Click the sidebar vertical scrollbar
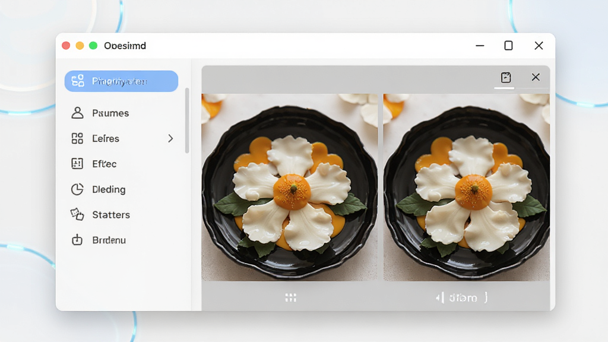The image size is (608, 342). click(x=187, y=121)
